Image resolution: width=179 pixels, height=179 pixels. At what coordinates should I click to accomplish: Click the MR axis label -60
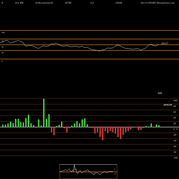(175, 146)
